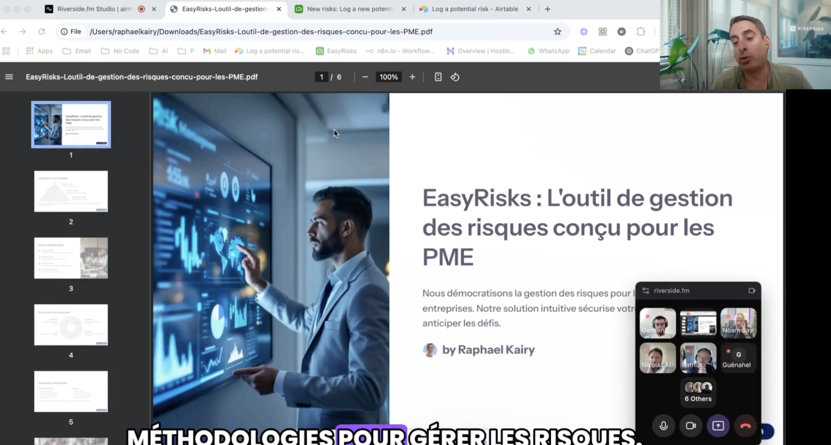Open the purple burst extension icon

[x=583, y=32]
